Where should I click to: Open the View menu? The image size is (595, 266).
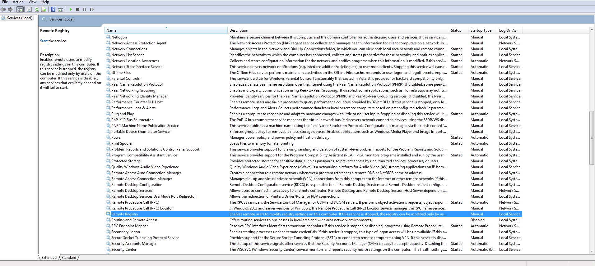click(x=32, y=2)
